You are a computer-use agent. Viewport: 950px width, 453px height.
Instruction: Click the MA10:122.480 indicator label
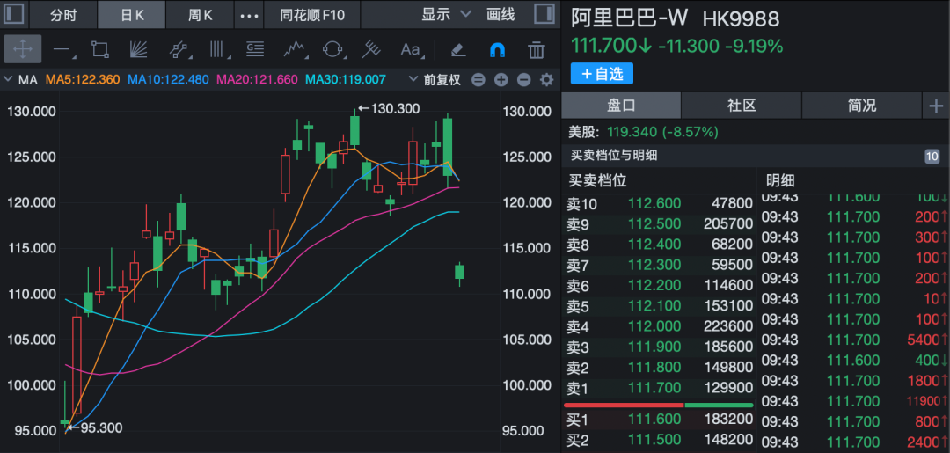pos(168,79)
